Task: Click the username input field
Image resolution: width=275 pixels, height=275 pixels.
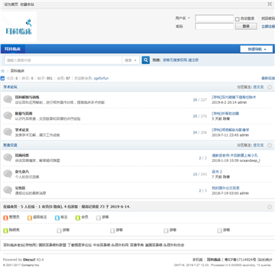Action: 215,18
